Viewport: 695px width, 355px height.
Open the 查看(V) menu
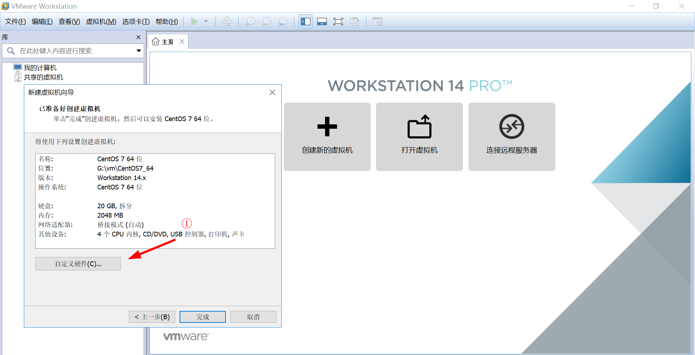tap(69, 22)
